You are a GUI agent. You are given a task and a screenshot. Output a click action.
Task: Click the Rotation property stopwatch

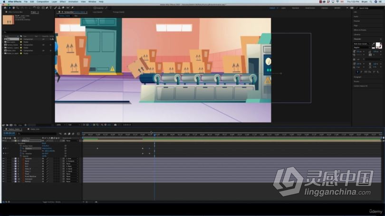click(21, 153)
